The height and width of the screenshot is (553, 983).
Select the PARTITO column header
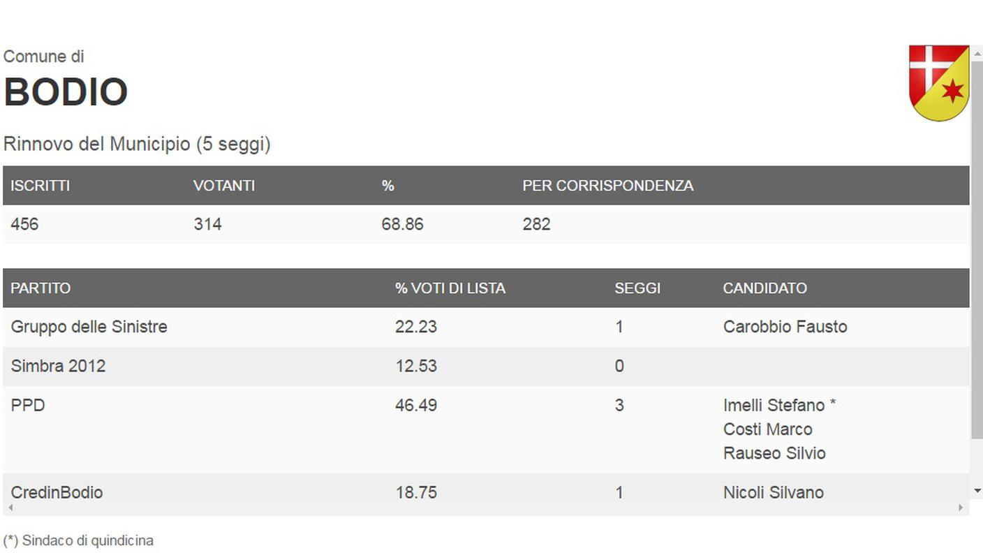(40, 288)
